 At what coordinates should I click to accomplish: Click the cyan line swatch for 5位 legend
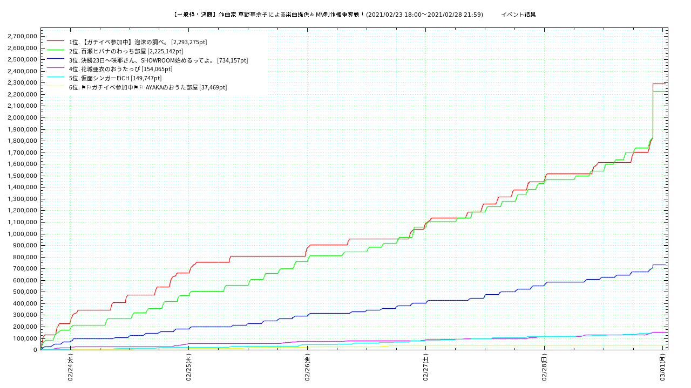pos(56,78)
